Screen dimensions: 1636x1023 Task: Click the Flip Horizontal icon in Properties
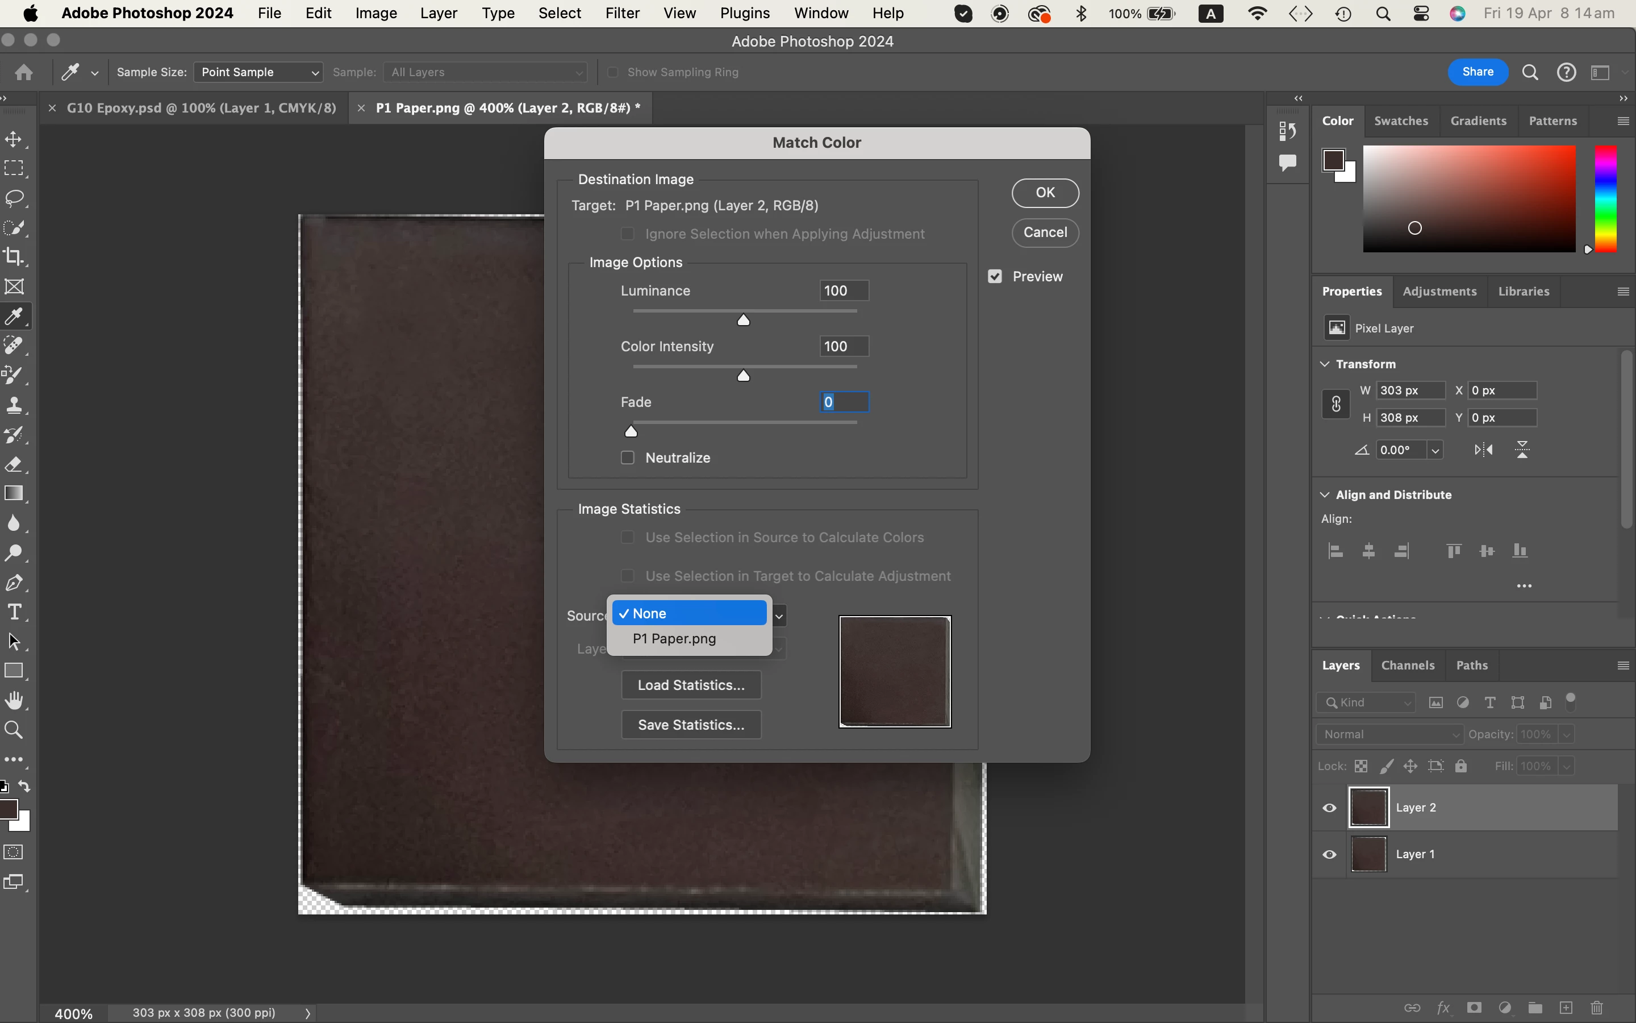(1483, 450)
